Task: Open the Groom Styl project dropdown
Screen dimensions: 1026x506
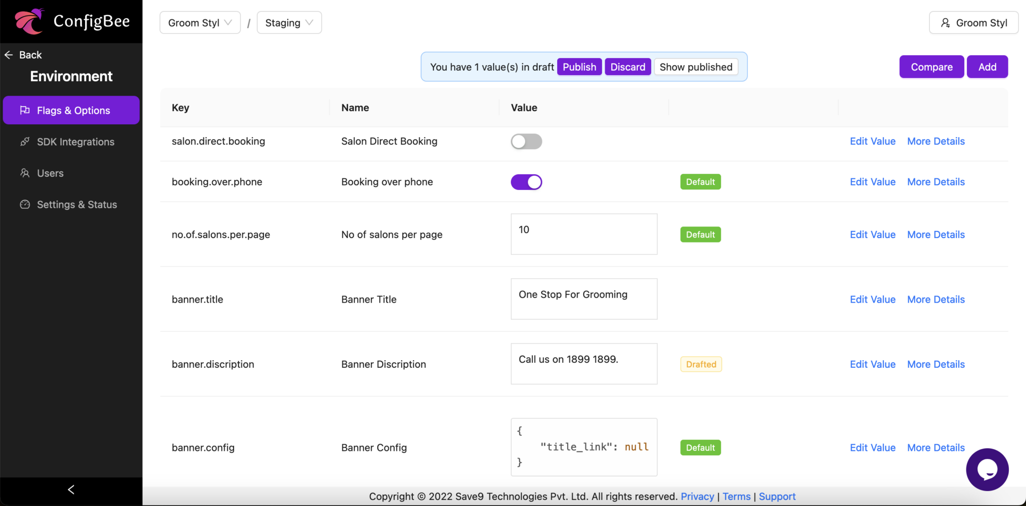Action: pos(199,23)
